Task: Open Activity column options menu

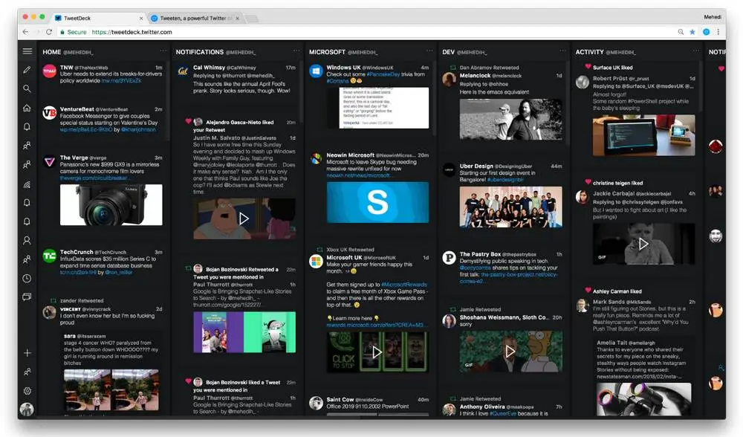Action: click(695, 51)
